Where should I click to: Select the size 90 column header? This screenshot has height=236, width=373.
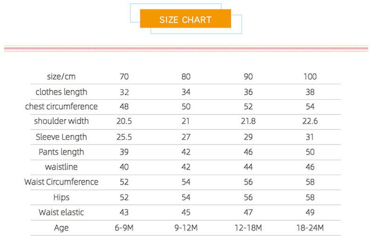[x=248, y=76]
